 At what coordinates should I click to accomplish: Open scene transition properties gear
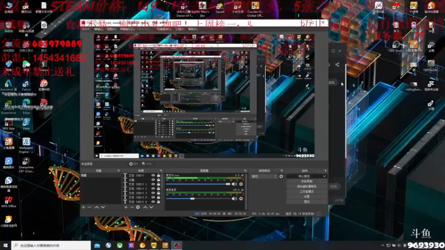(281, 176)
